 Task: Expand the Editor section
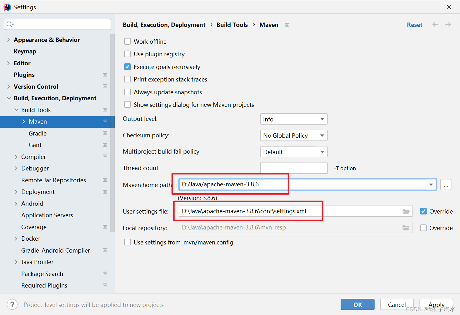coord(8,63)
